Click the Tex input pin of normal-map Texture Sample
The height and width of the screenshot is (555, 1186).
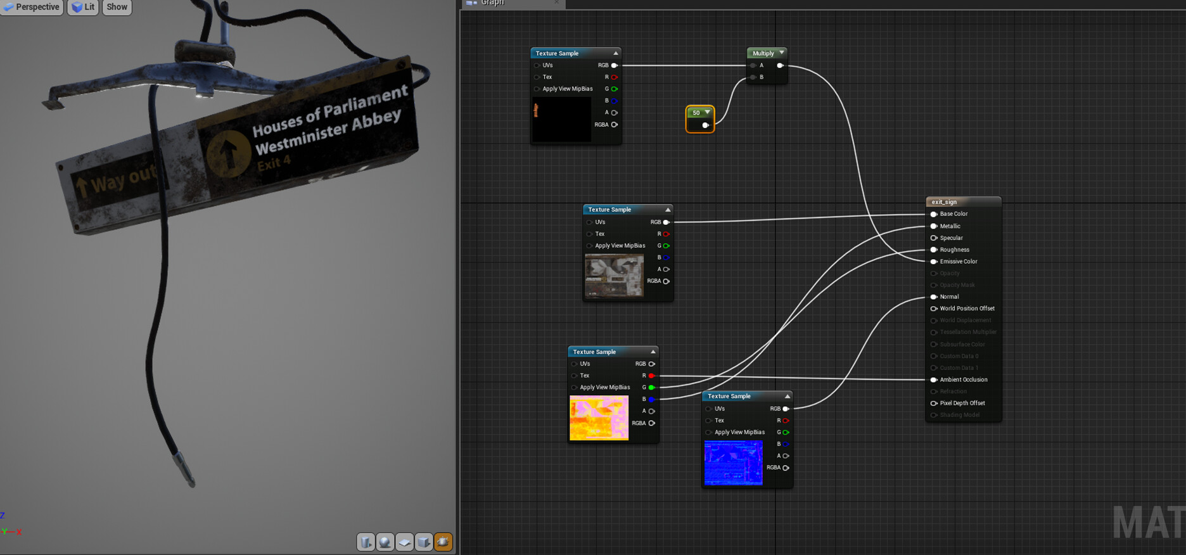click(x=709, y=421)
